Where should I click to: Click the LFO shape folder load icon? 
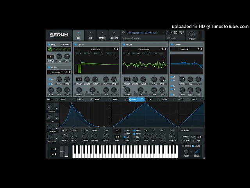117,131
